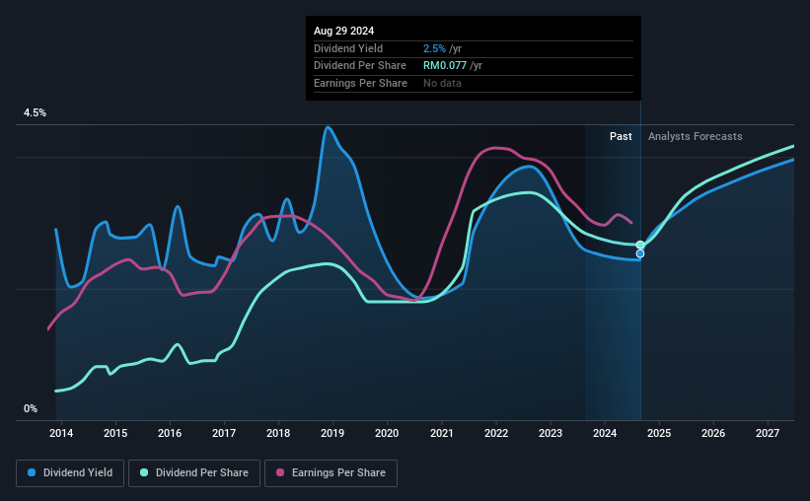This screenshot has height=501, width=810.
Task: Select the 2017 x-axis label
Action: pos(224,433)
